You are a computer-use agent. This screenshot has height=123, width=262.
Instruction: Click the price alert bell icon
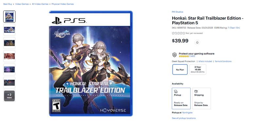click(x=197, y=43)
